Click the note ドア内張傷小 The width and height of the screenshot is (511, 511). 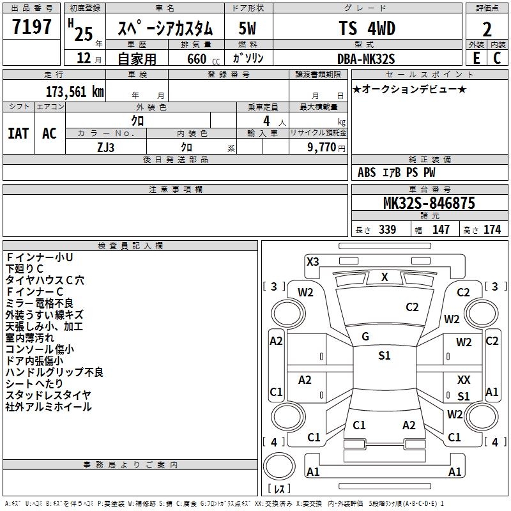34,361
